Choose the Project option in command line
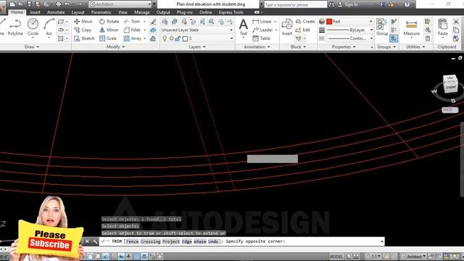464x261 pixels. (171, 241)
